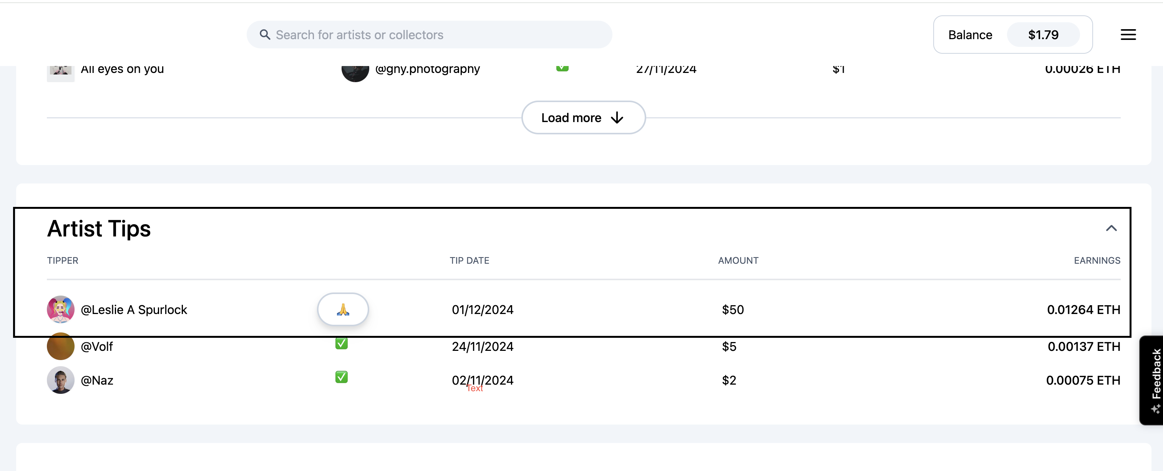Open the Feedback side tab
This screenshot has width=1163, height=471.
tap(1153, 380)
